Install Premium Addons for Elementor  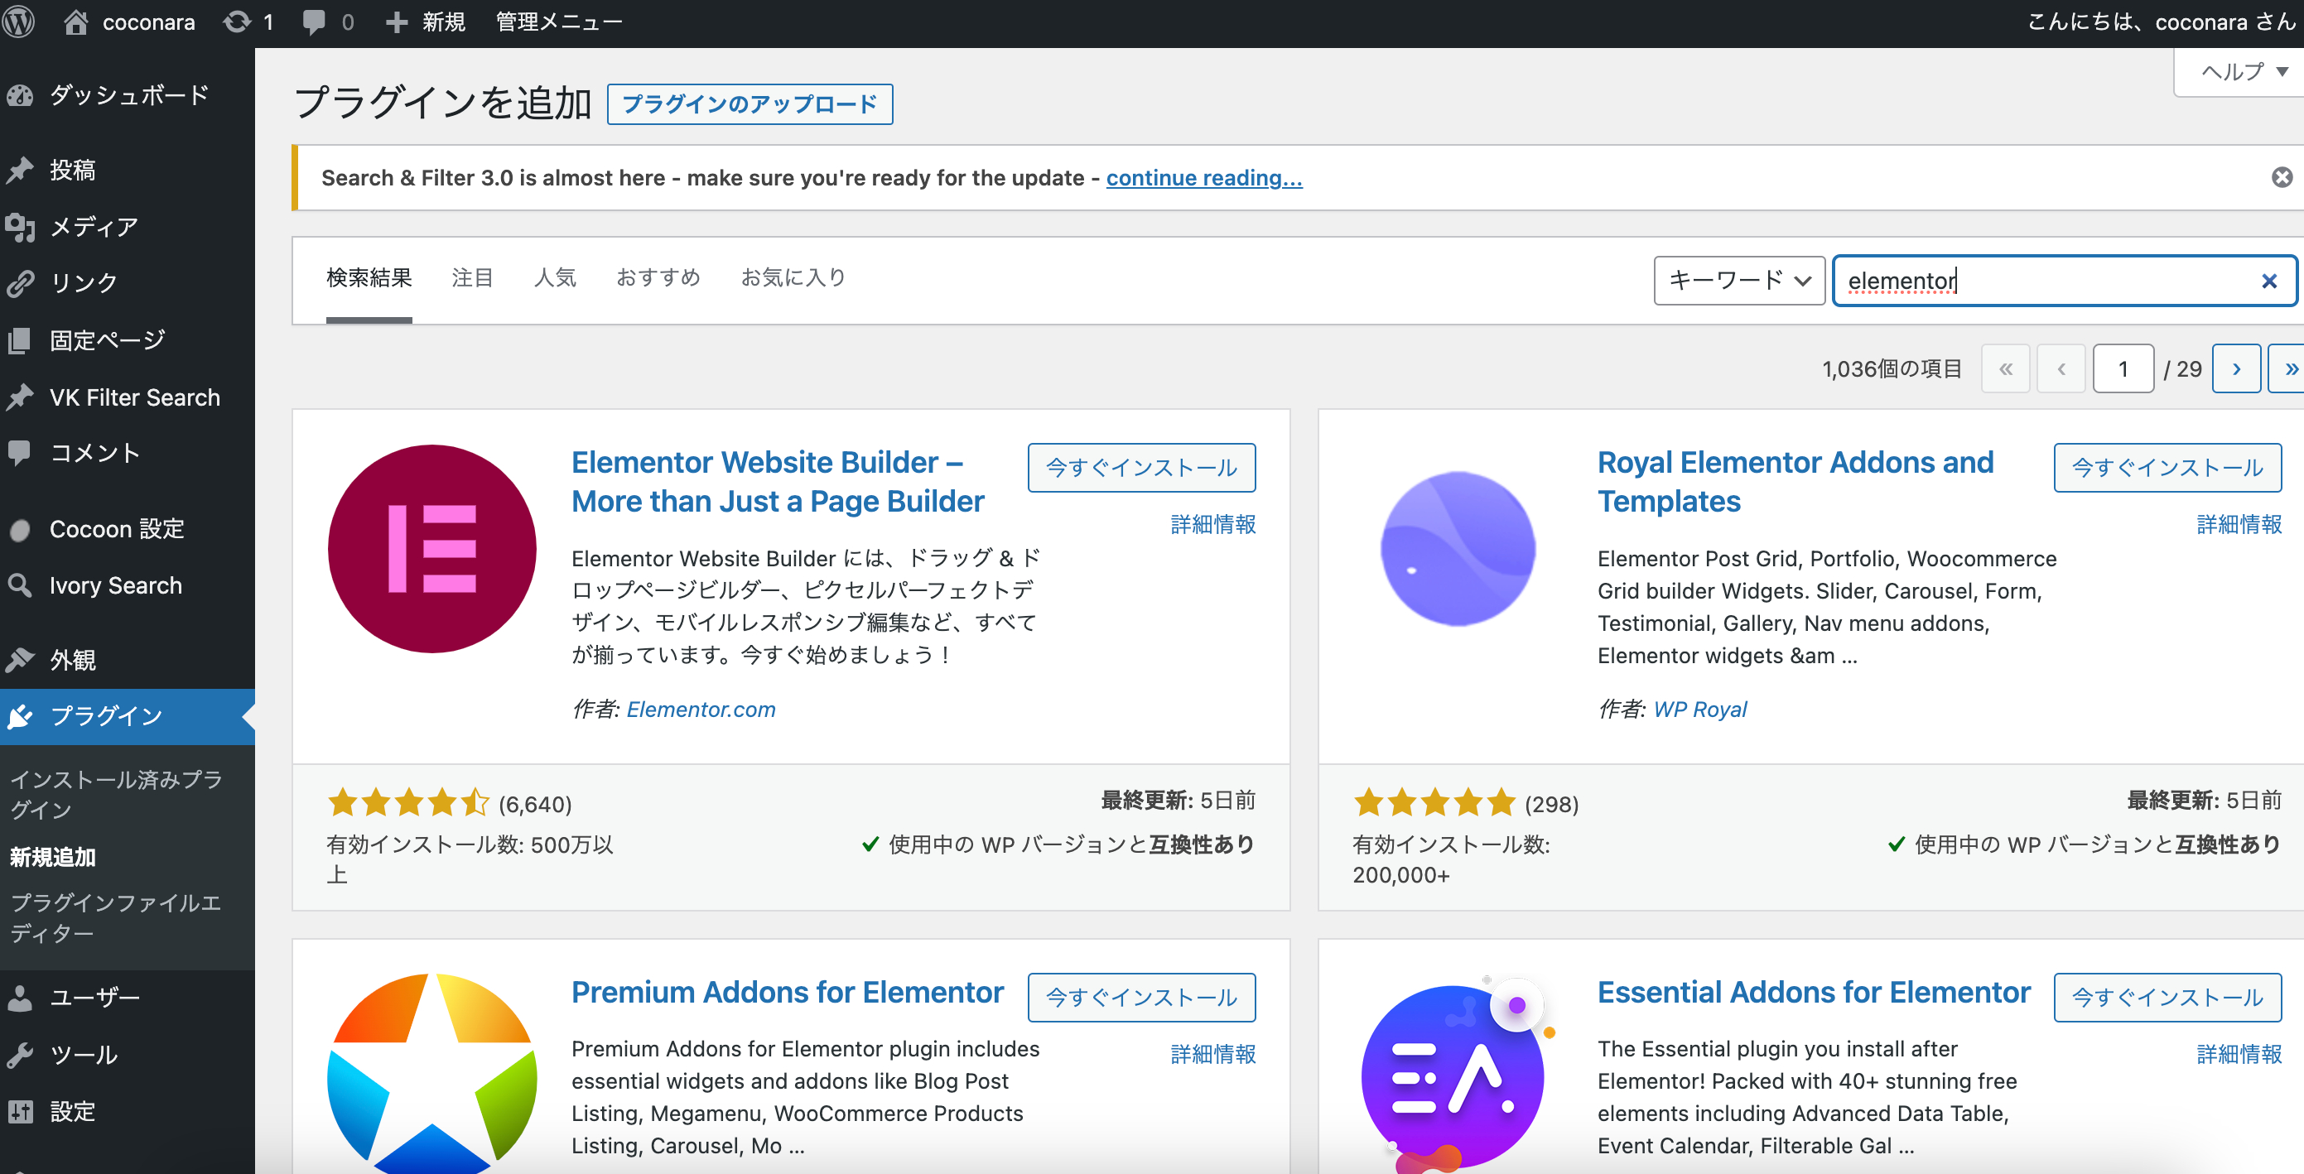[1141, 998]
